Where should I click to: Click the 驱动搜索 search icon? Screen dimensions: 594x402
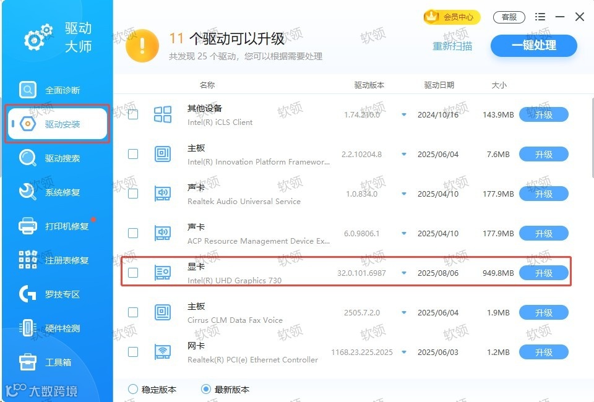28,158
